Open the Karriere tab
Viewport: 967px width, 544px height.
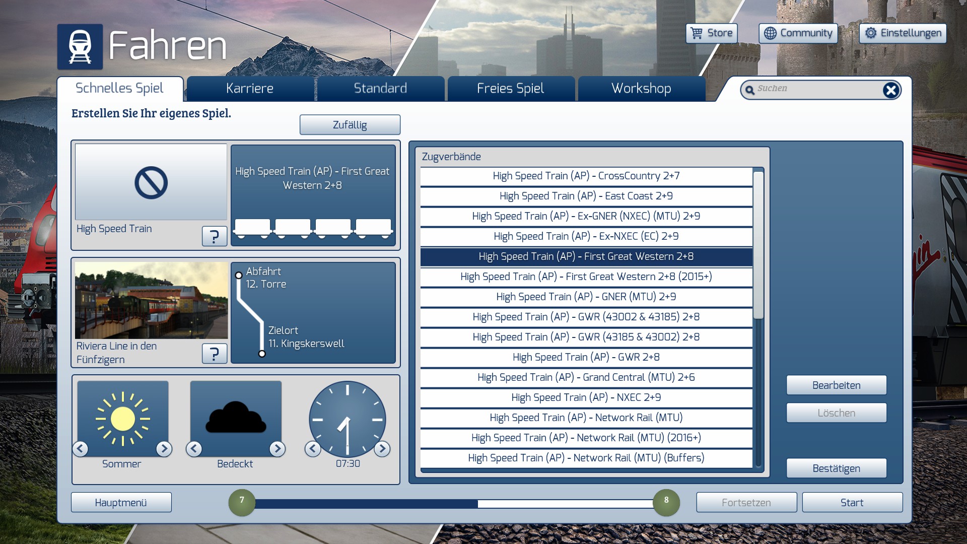(x=250, y=89)
